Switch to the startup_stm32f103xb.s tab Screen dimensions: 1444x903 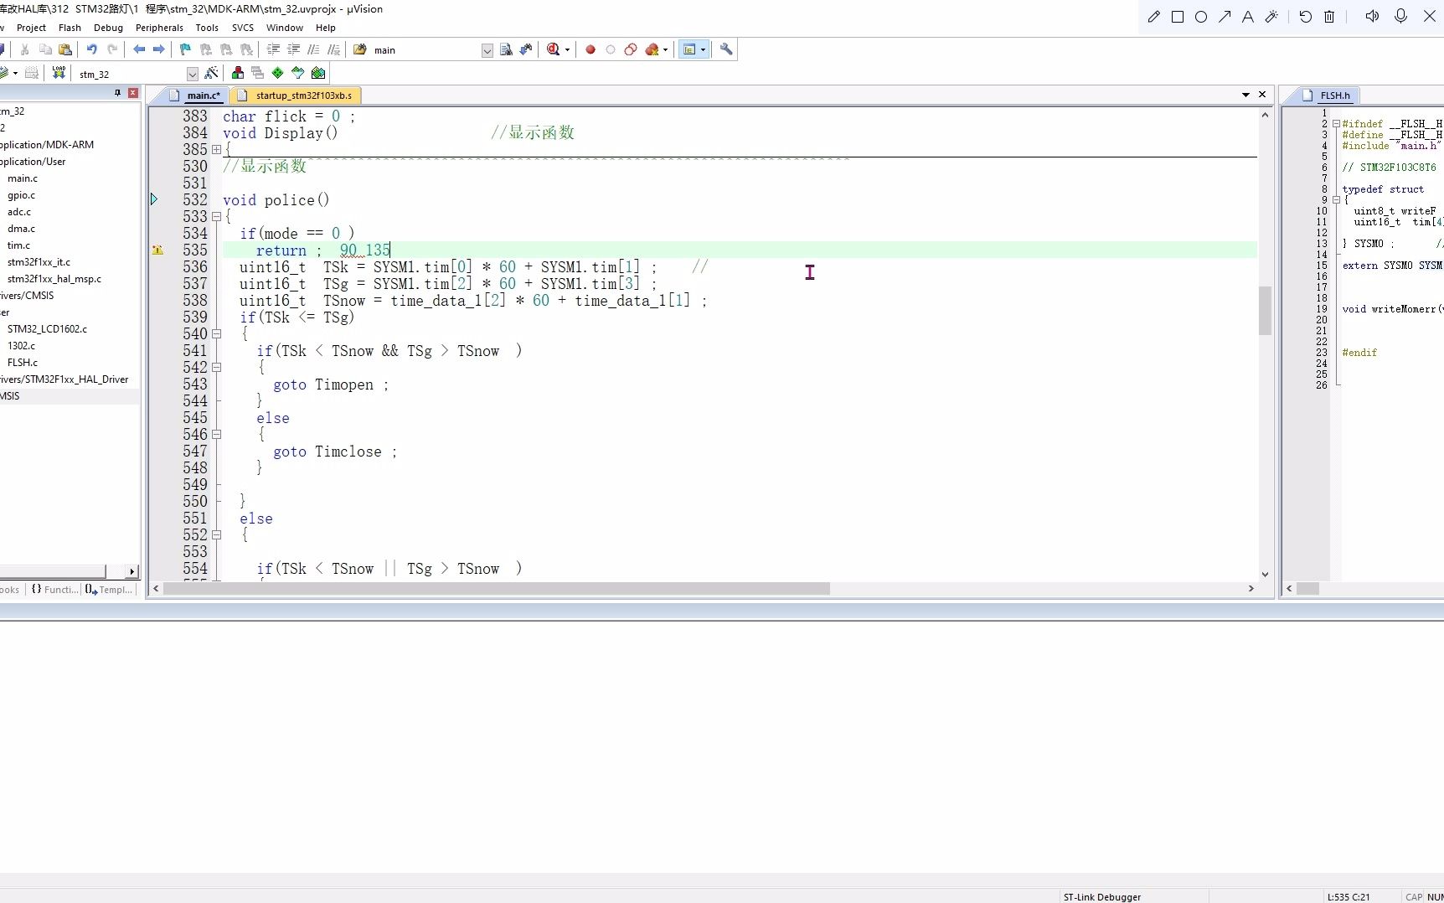coord(295,95)
